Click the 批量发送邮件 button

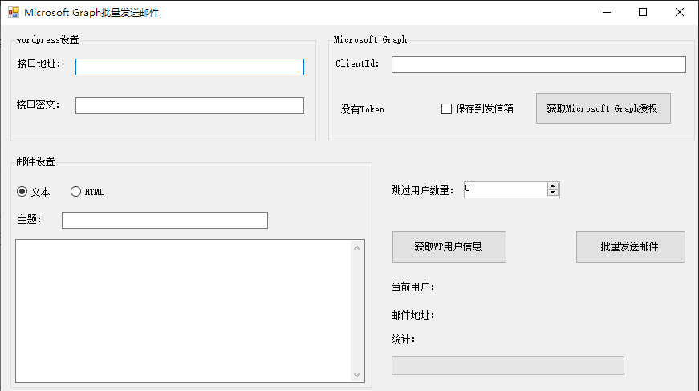point(630,246)
